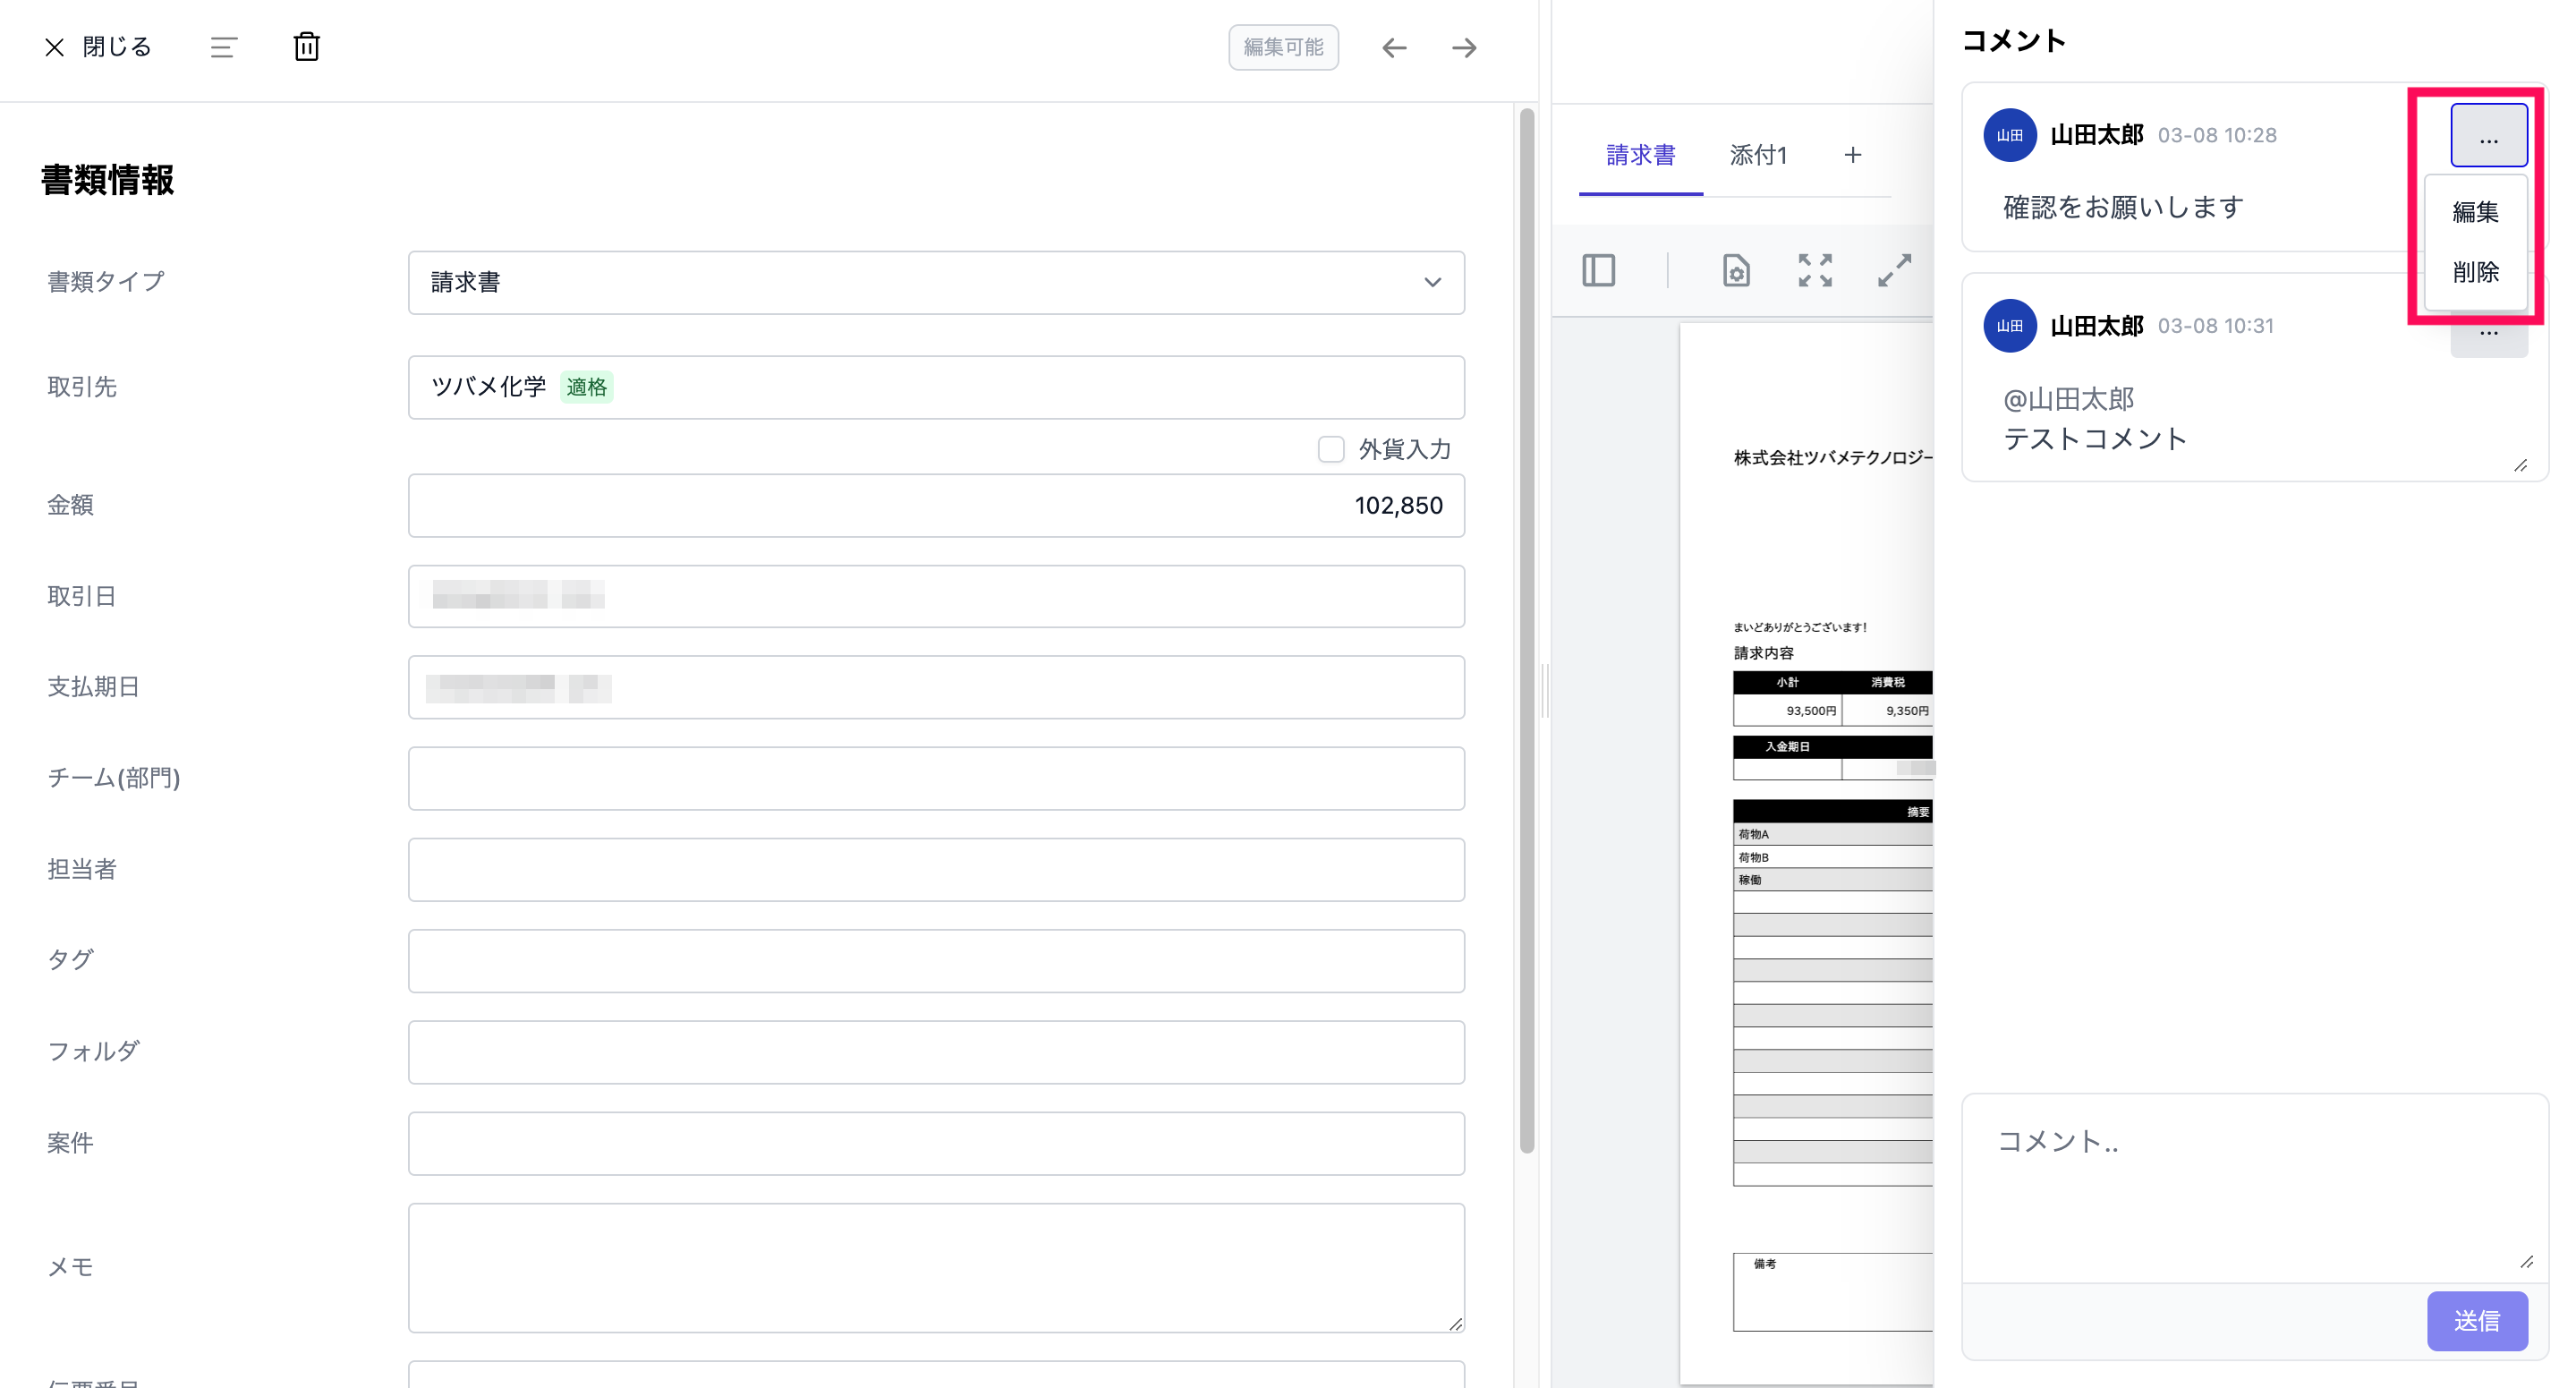
Task: Expand viewer with diagonal arrows icon
Action: point(1894,270)
